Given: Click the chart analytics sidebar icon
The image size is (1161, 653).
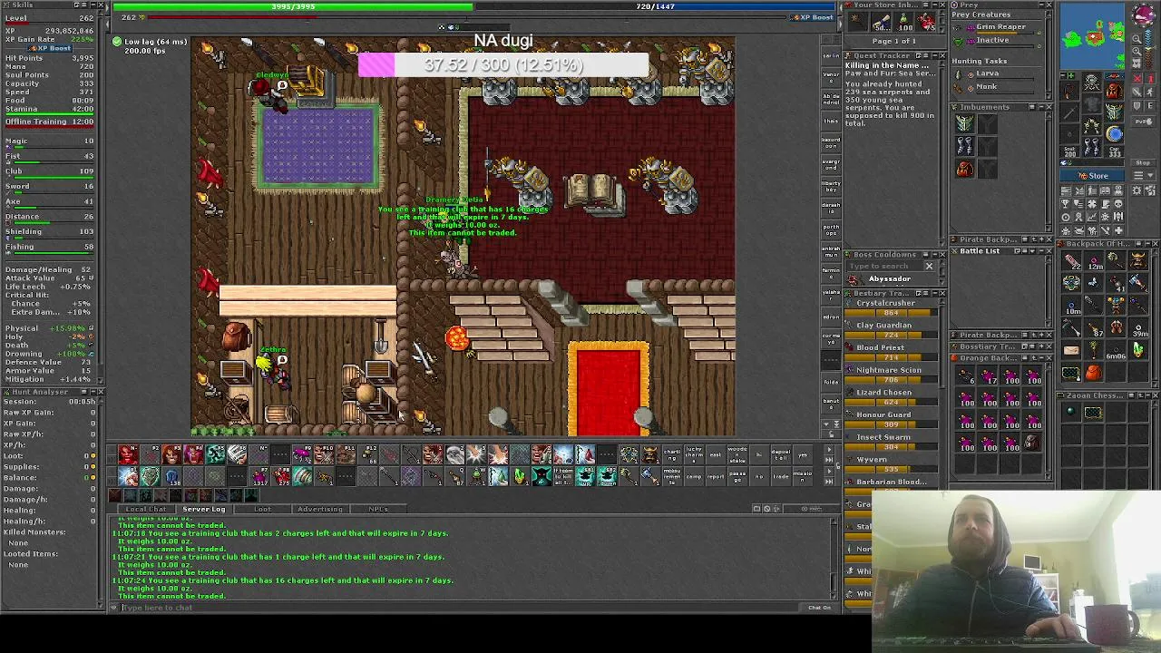Looking at the screenshot, I should (x=1092, y=216).
